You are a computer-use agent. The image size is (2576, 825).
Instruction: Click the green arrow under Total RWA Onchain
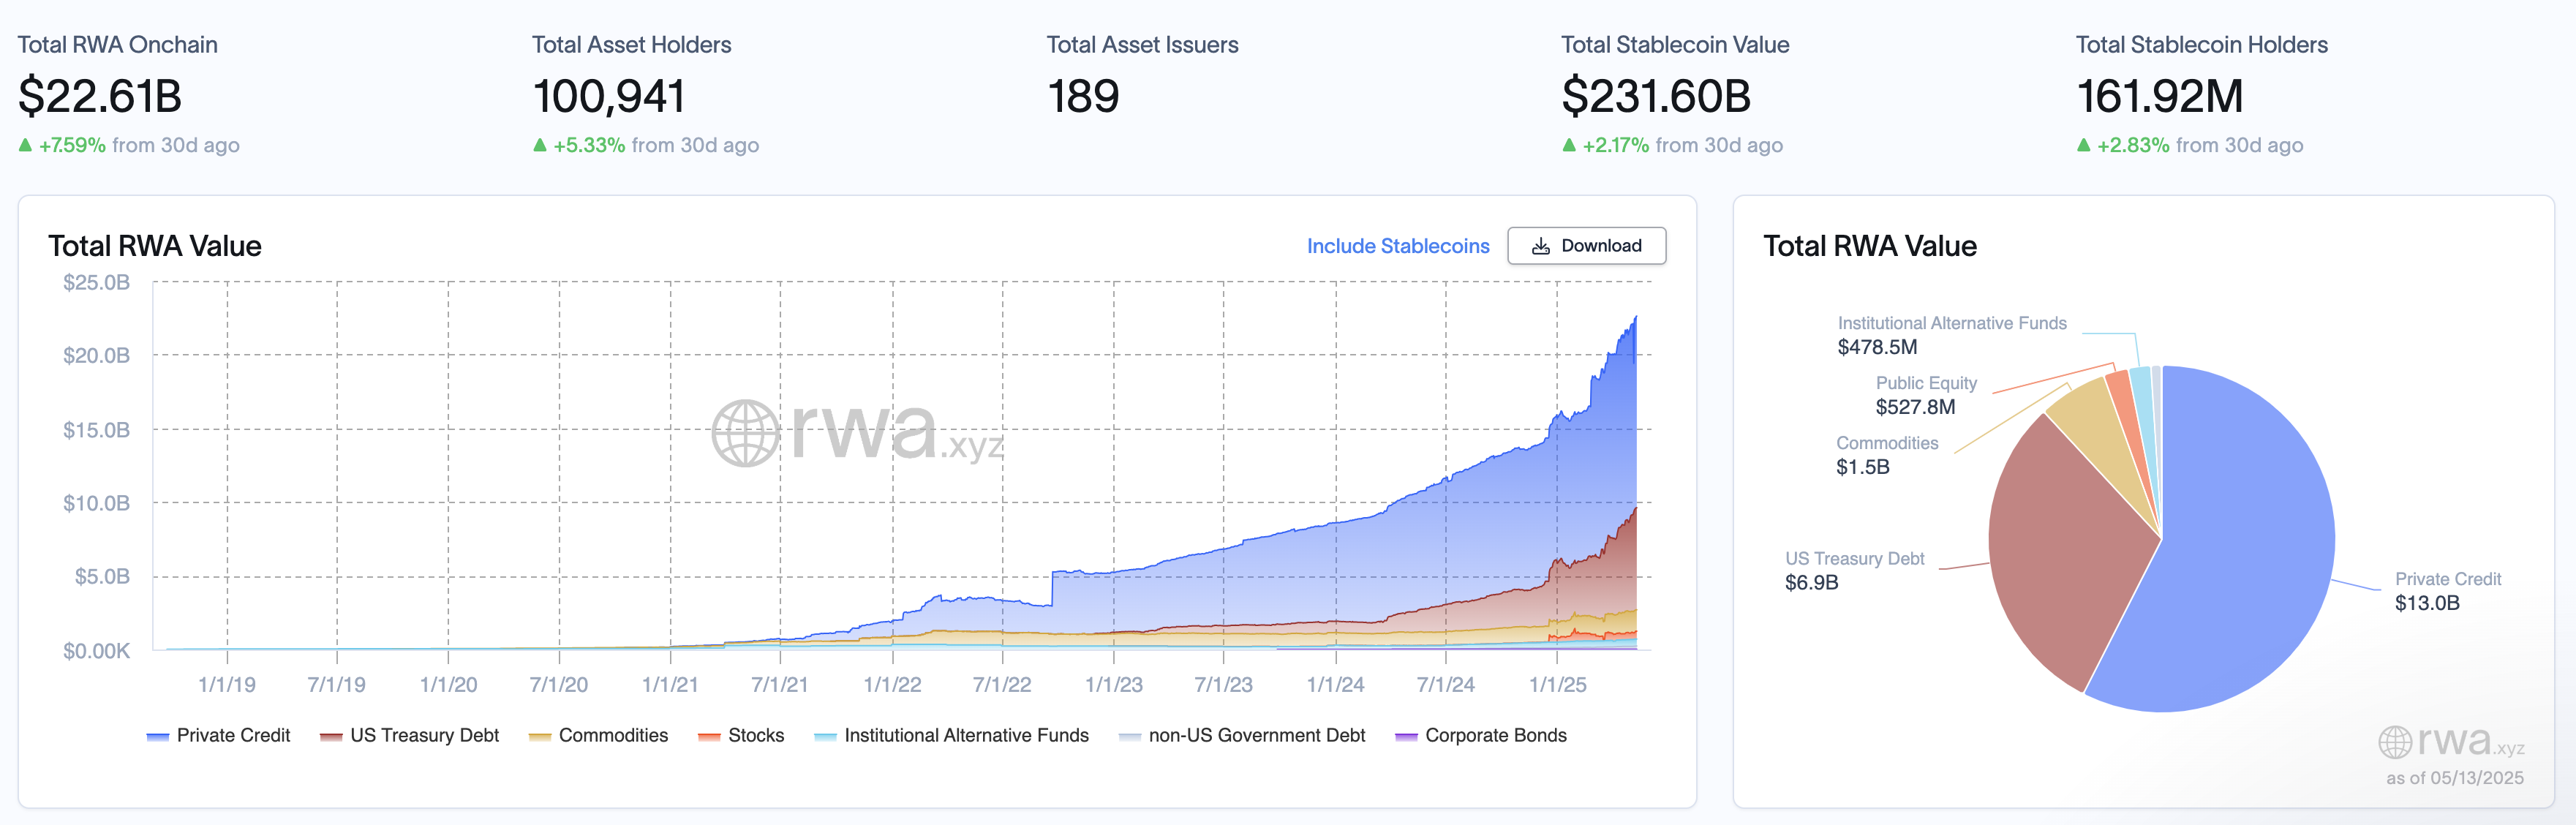(26, 145)
